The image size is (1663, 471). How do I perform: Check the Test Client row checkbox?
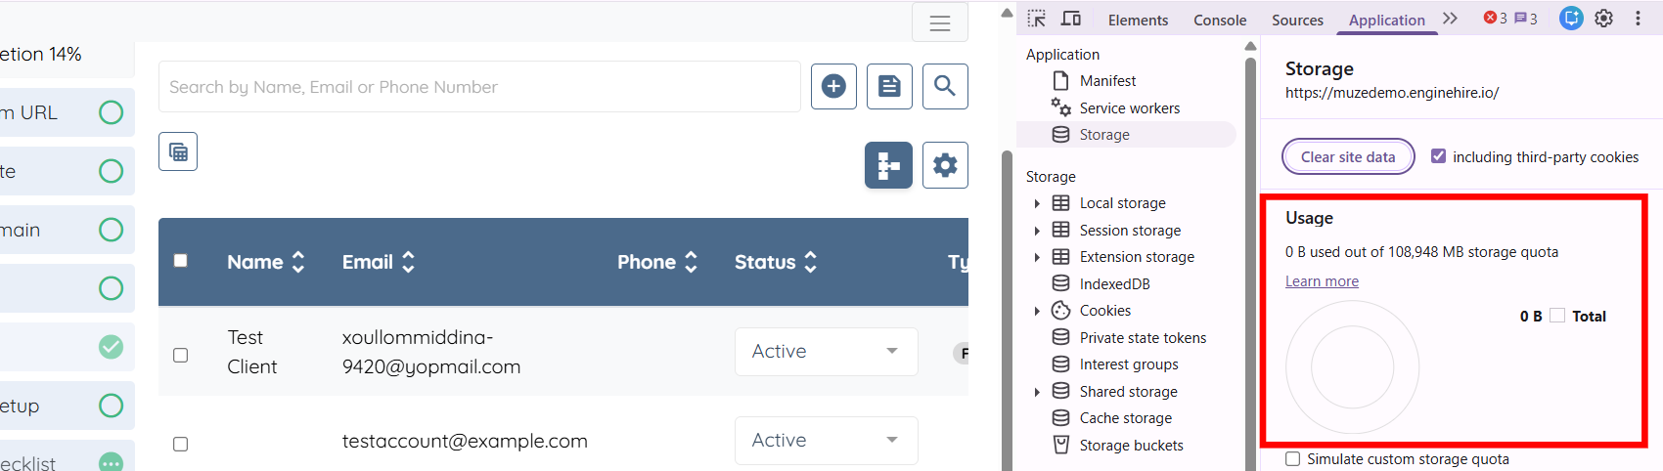point(180,355)
